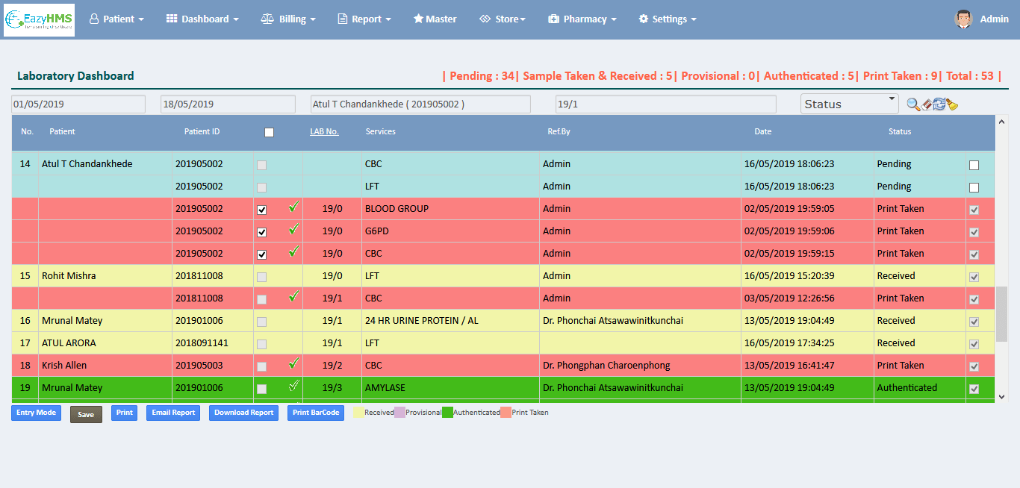This screenshot has height=488, width=1020.
Task: Click the patient name search field
Action: click(420, 104)
